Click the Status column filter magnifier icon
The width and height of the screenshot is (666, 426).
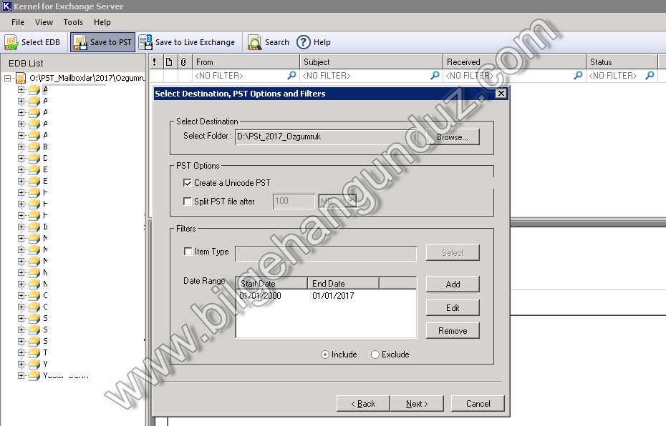pyautogui.click(x=650, y=75)
